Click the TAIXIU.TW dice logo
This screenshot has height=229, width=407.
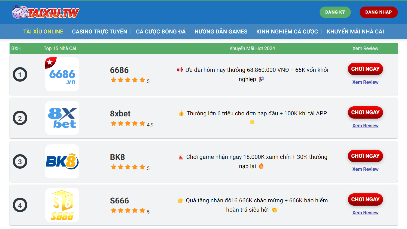[45, 12]
